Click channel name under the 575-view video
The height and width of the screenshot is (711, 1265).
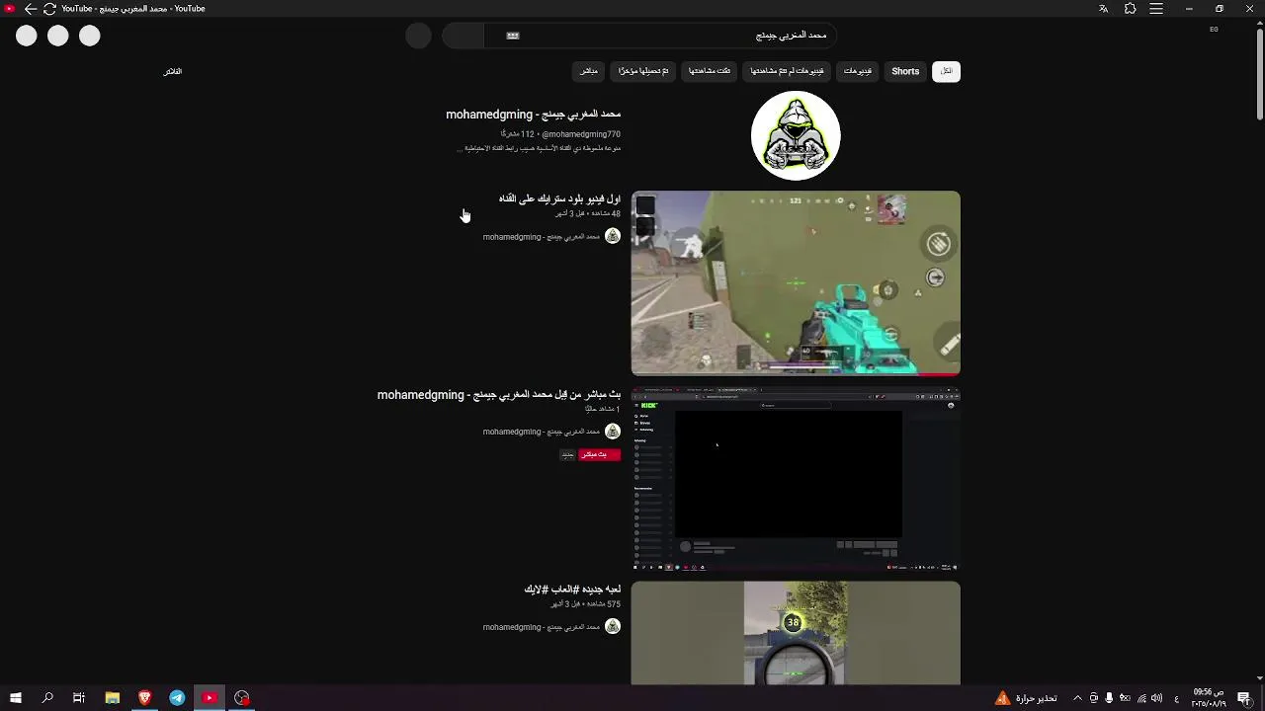coord(542,627)
